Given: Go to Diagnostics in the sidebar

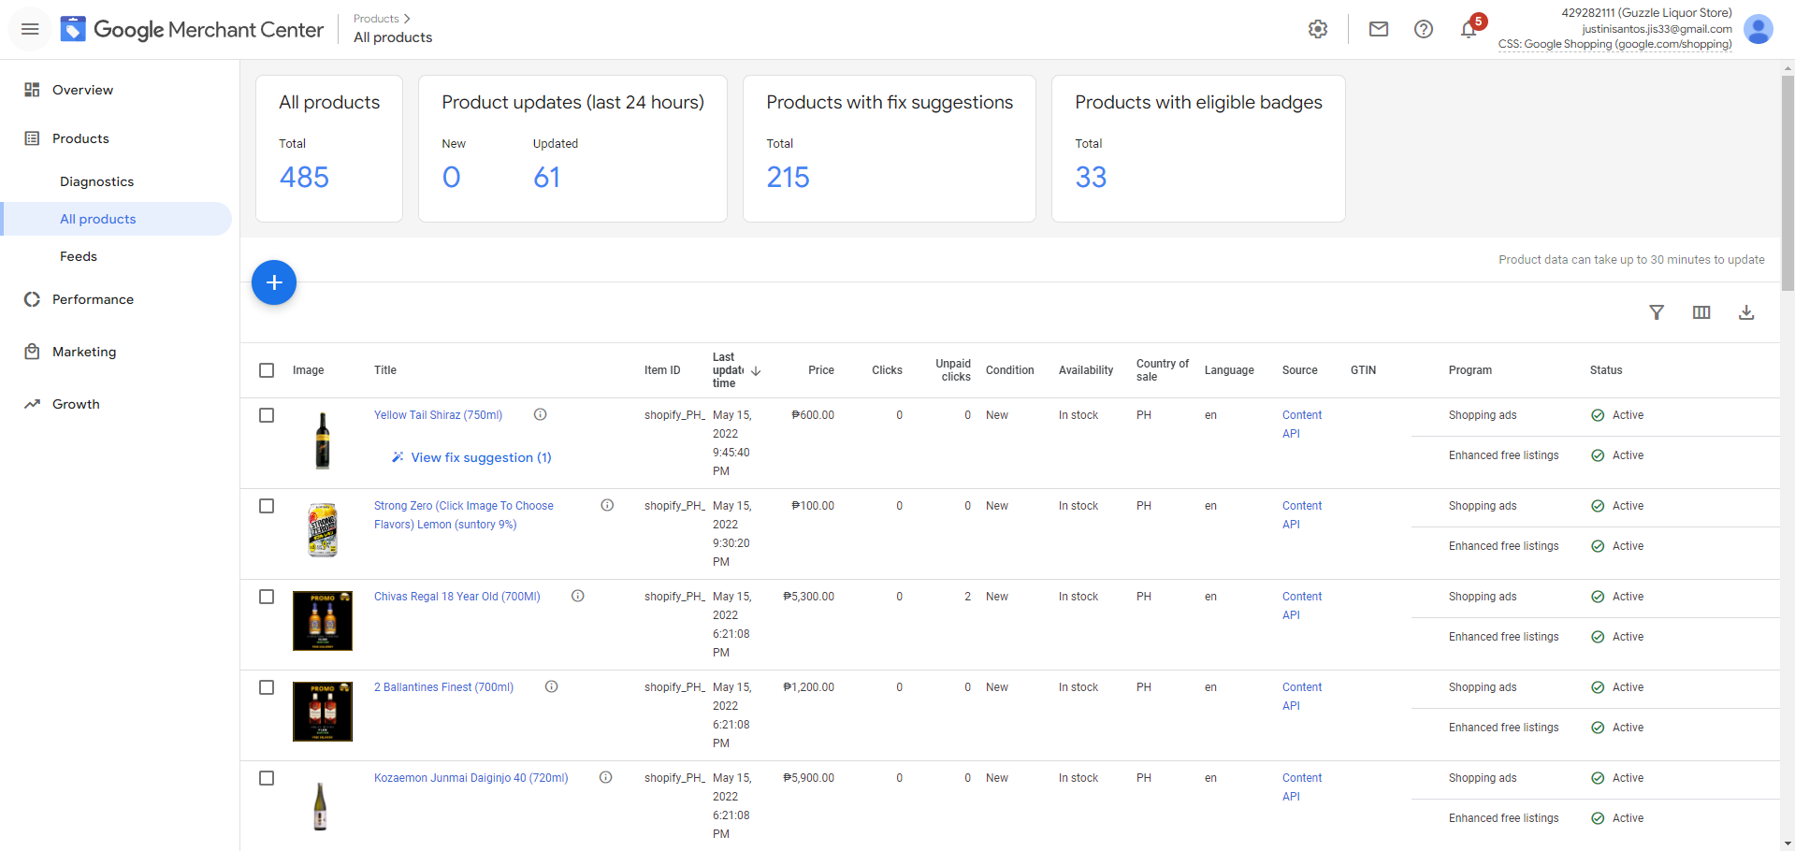Looking at the screenshot, I should click(x=96, y=181).
